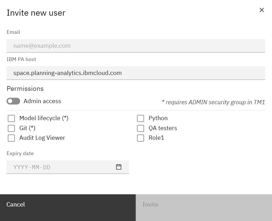The height and width of the screenshot is (221, 272).
Task: Check the Python permission
Action: click(x=141, y=118)
